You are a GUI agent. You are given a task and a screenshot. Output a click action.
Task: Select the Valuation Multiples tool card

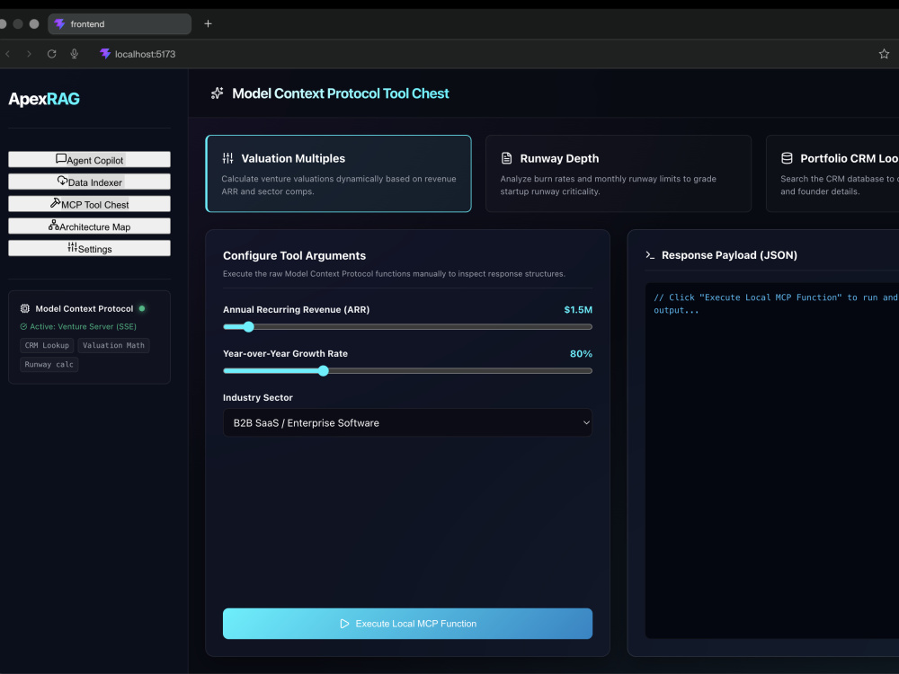pos(338,173)
